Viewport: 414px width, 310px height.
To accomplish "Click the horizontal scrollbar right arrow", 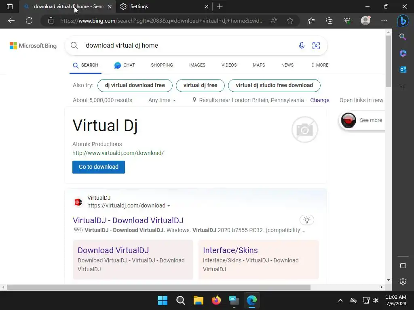I will point(381,287).
